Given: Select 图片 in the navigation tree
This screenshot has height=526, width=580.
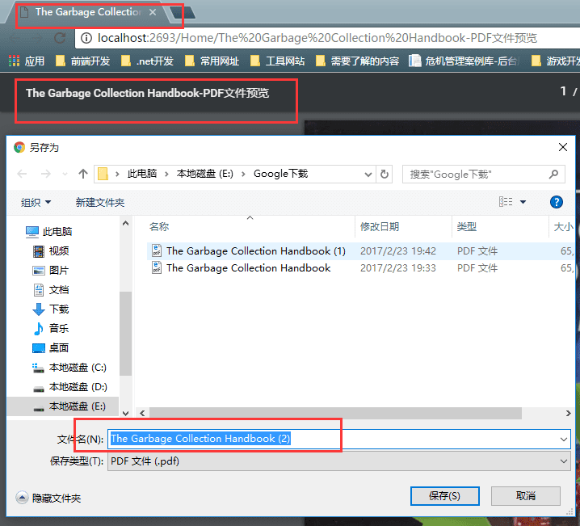Looking at the screenshot, I should pyautogui.click(x=50, y=271).
